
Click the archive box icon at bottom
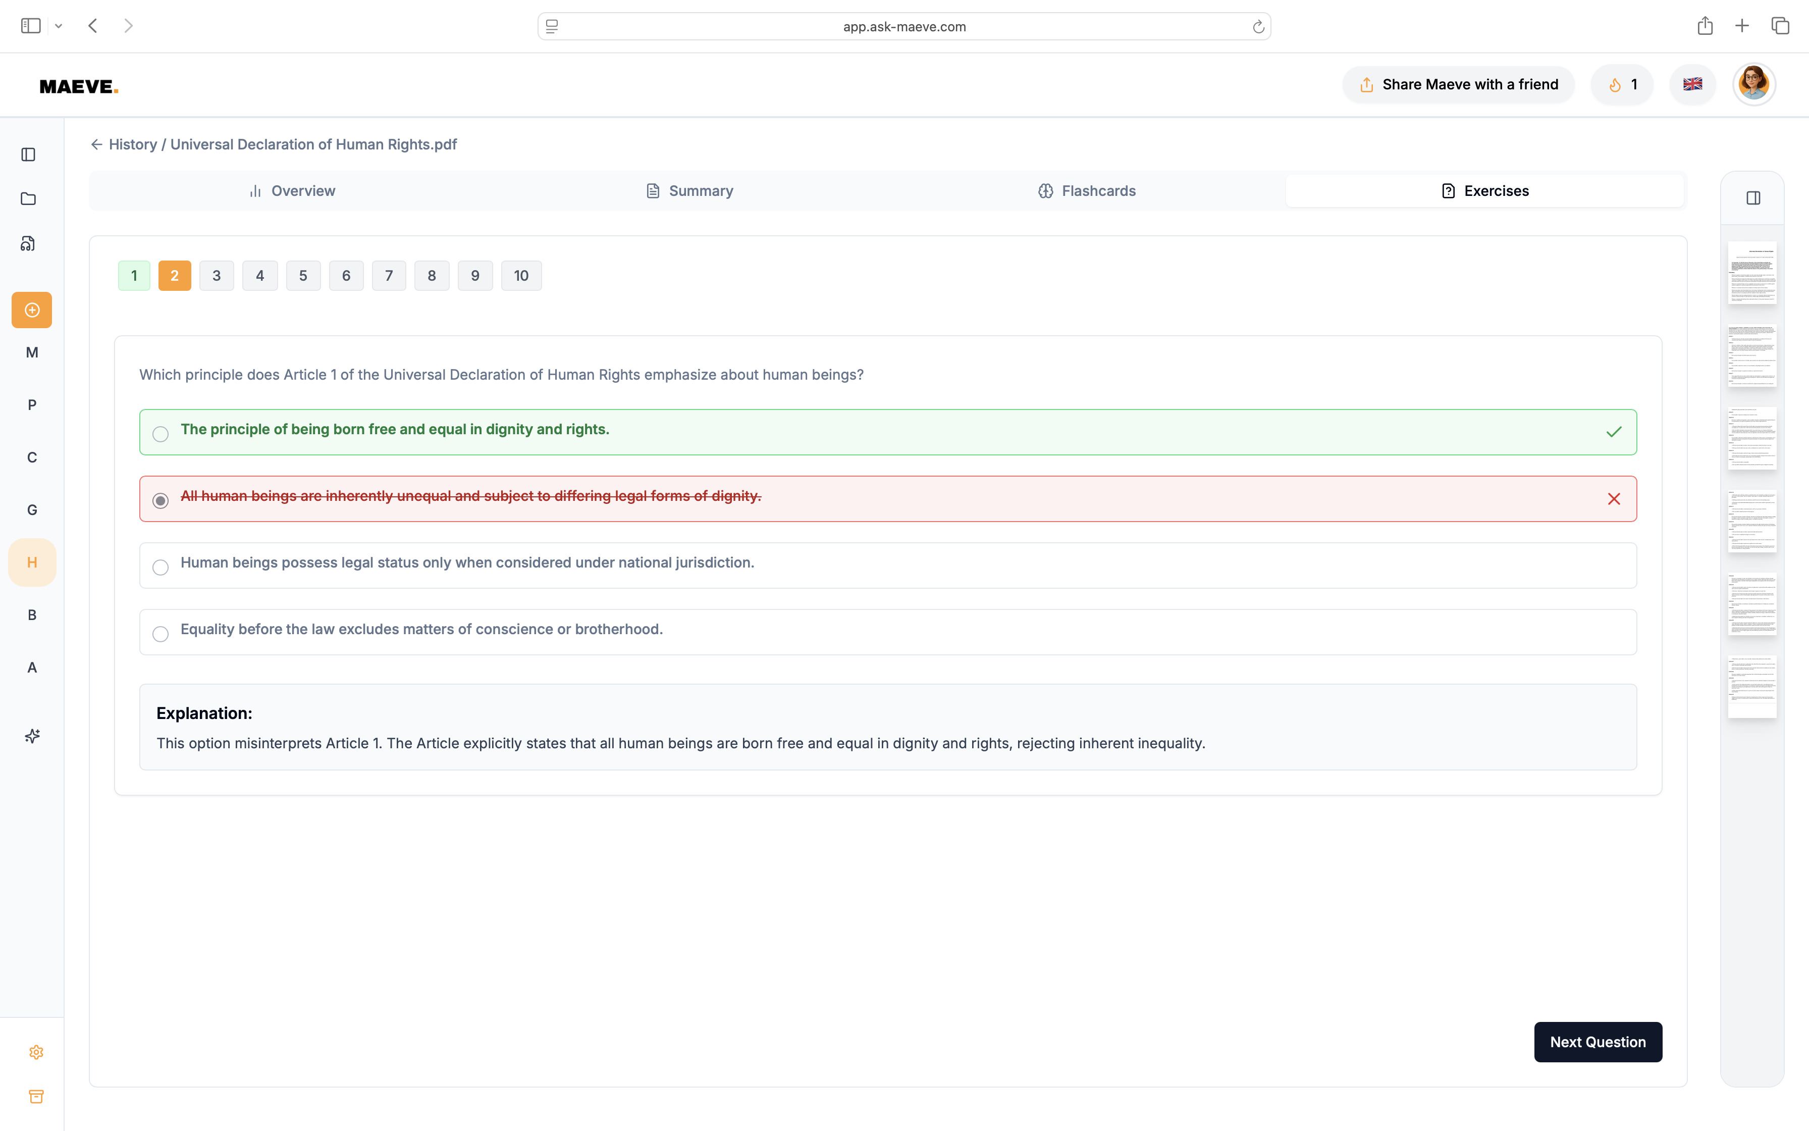[x=36, y=1097]
